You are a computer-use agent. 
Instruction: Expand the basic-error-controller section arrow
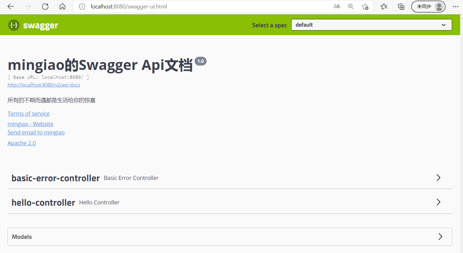tap(439, 178)
